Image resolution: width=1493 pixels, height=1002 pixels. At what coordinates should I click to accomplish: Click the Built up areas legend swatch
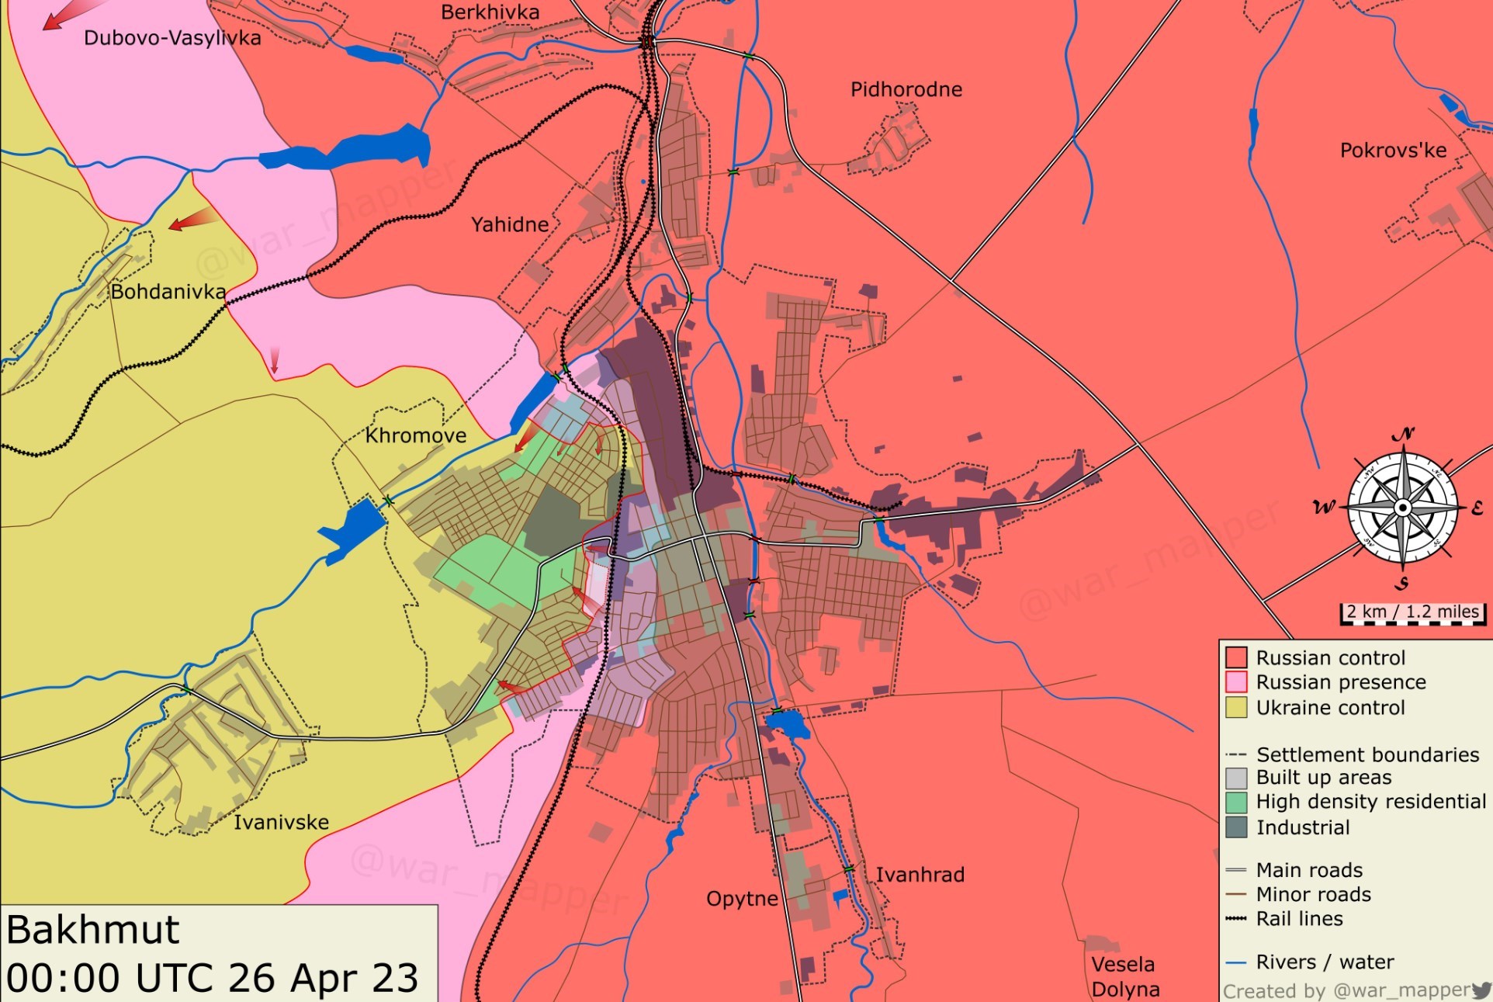(1236, 778)
